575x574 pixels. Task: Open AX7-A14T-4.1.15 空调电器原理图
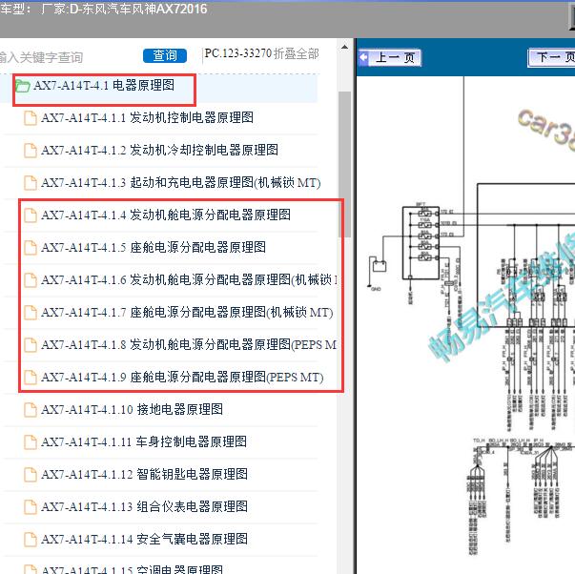pyautogui.click(x=132, y=569)
